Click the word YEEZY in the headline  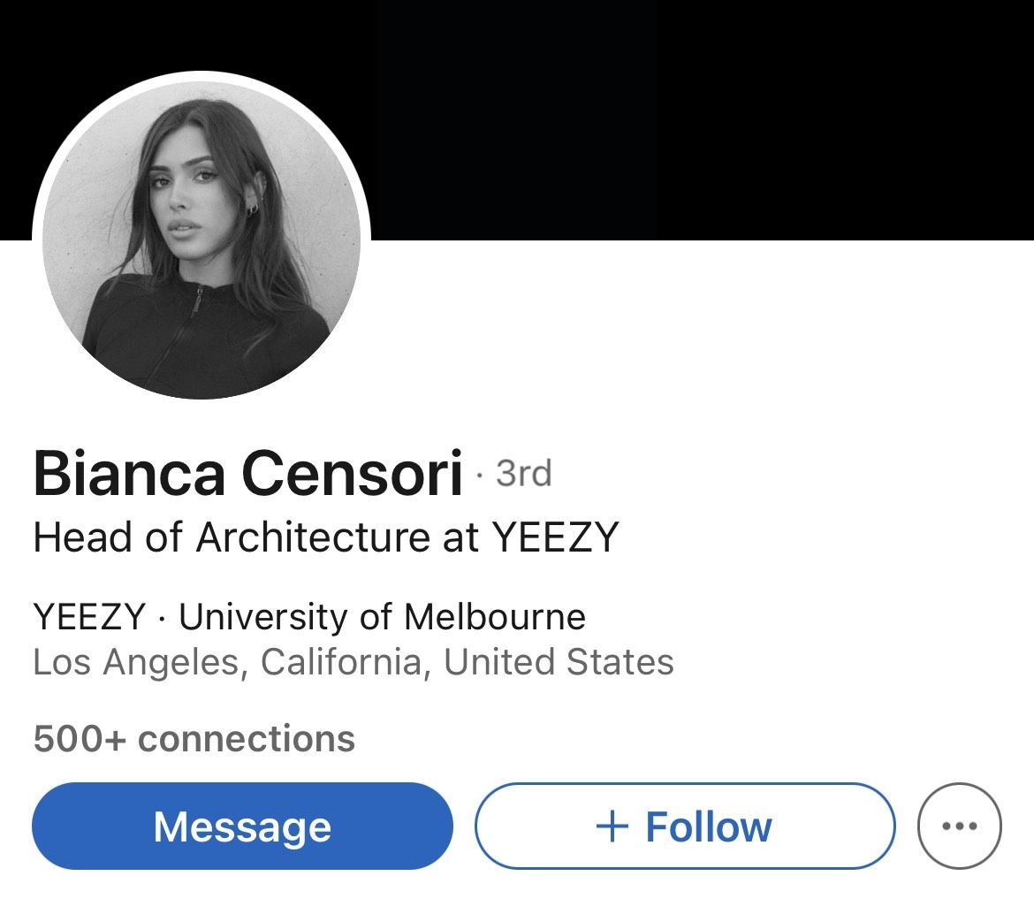pyautogui.click(x=556, y=537)
